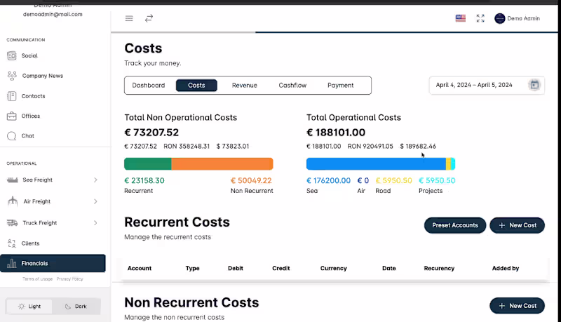Viewport: 561px width, 322px height.
Task: Switch to Dark theme
Action: click(x=76, y=307)
